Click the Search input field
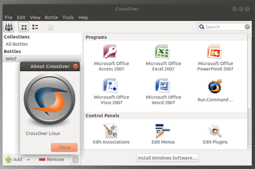Image resolution: width=255 pixels, height=169 pixels. point(224,27)
